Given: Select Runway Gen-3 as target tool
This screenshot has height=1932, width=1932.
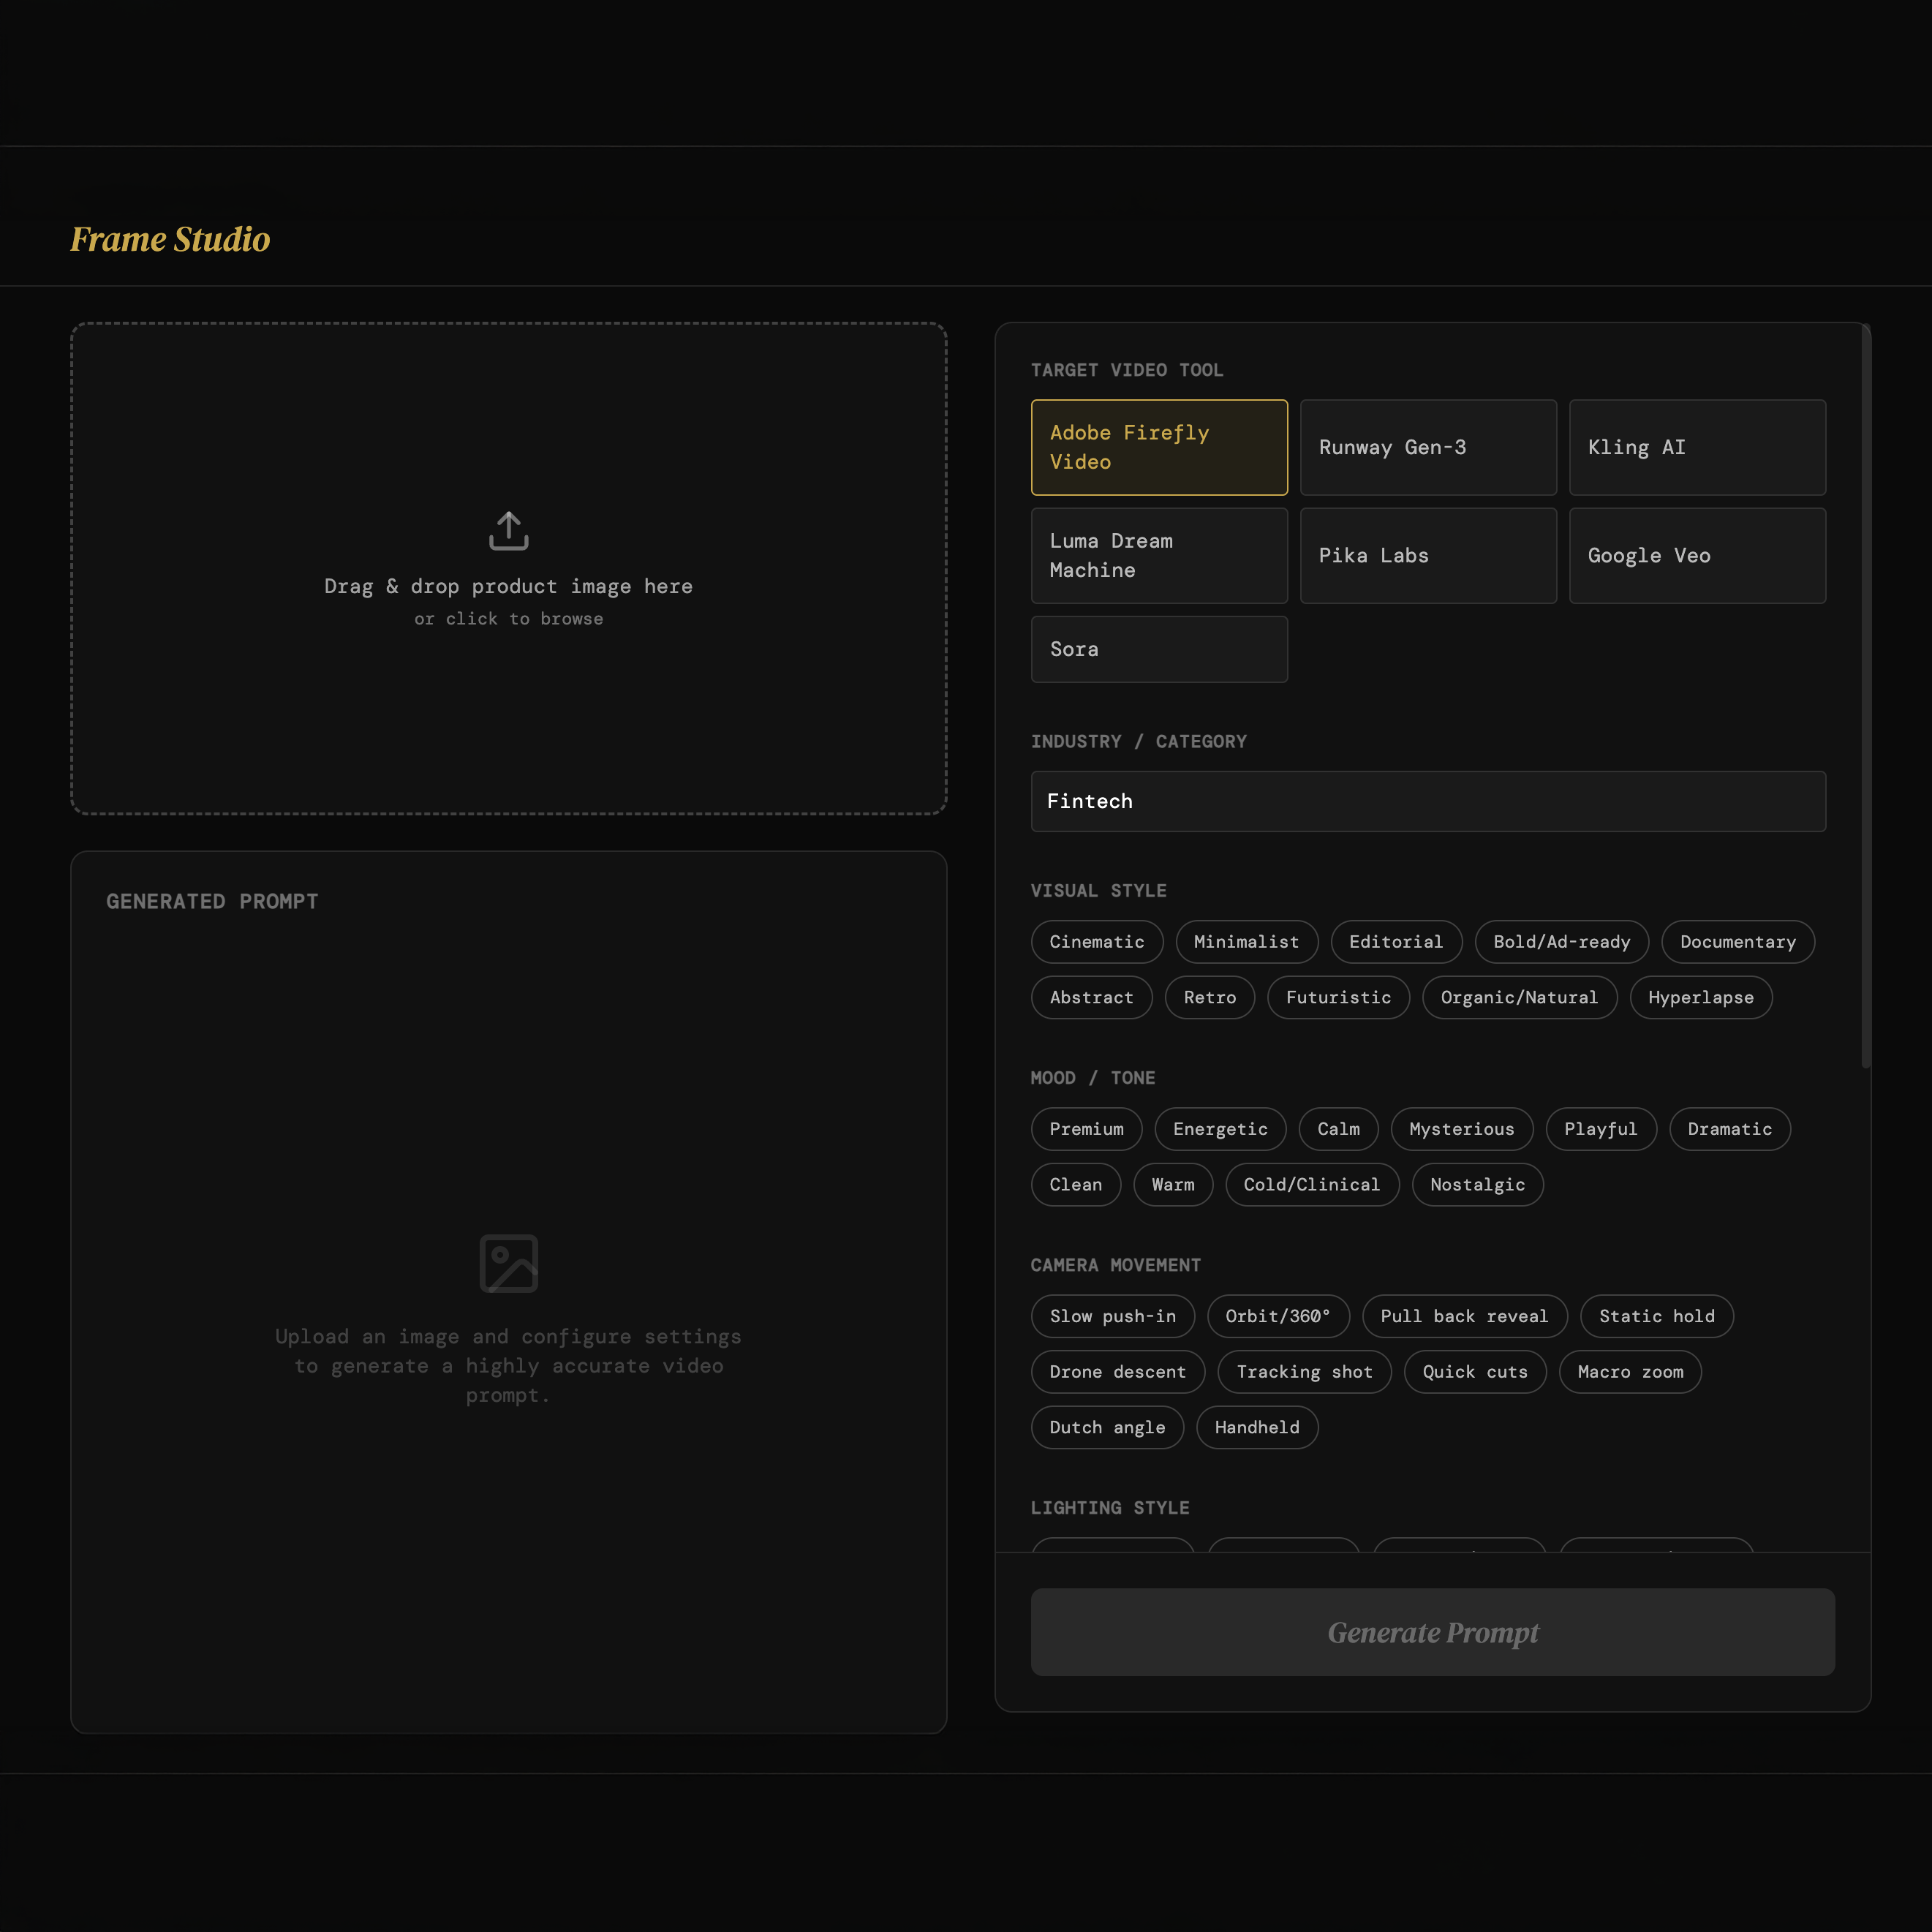Looking at the screenshot, I should (x=1428, y=447).
